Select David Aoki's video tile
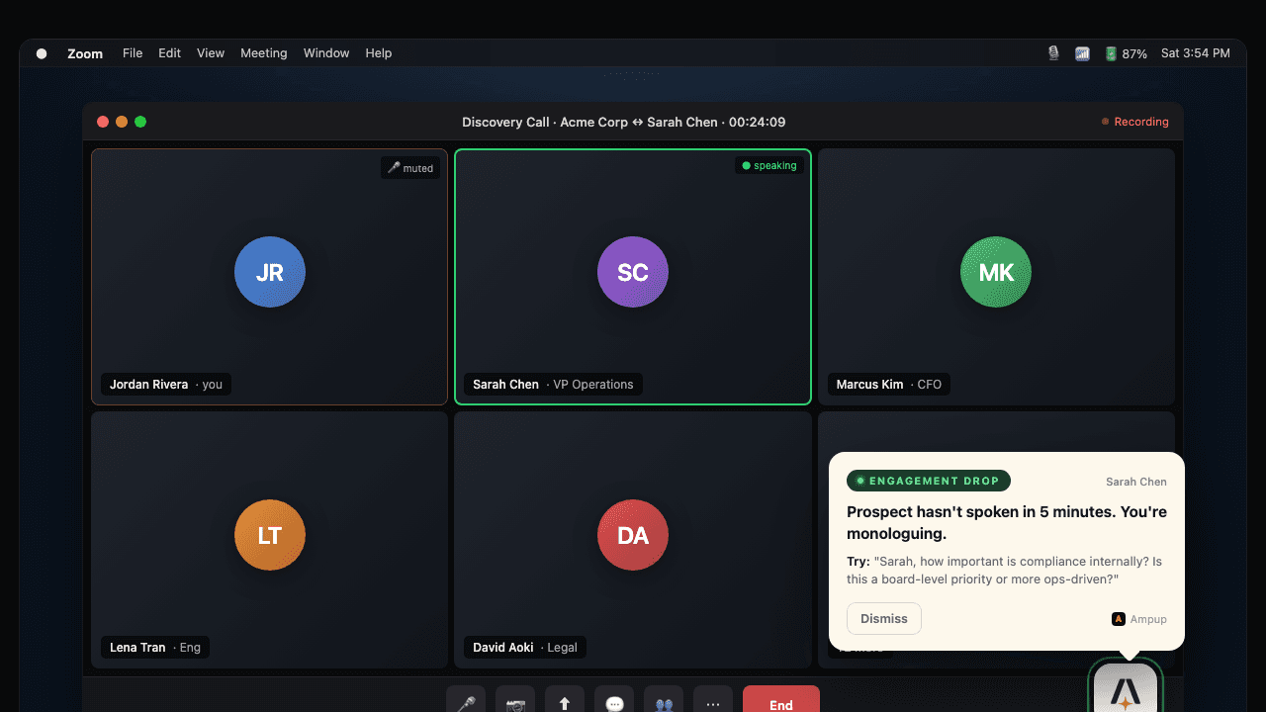Image resolution: width=1266 pixels, height=712 pixels. coord(633,535)
